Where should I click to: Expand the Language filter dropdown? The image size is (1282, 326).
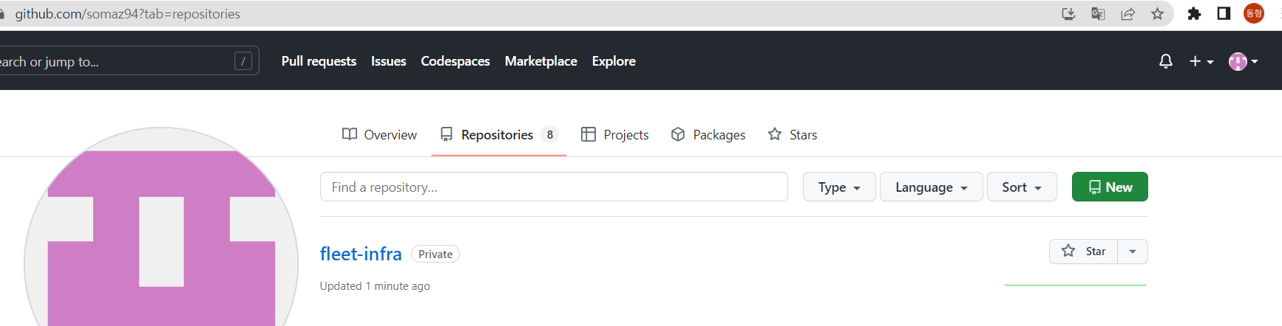point(932,187)
